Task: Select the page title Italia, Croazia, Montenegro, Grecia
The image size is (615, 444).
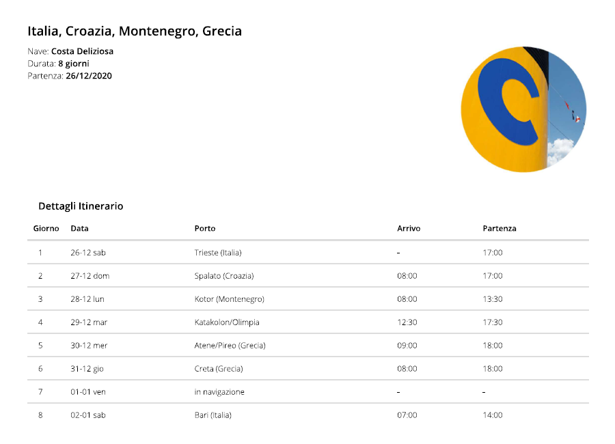Action: (135, 31)
